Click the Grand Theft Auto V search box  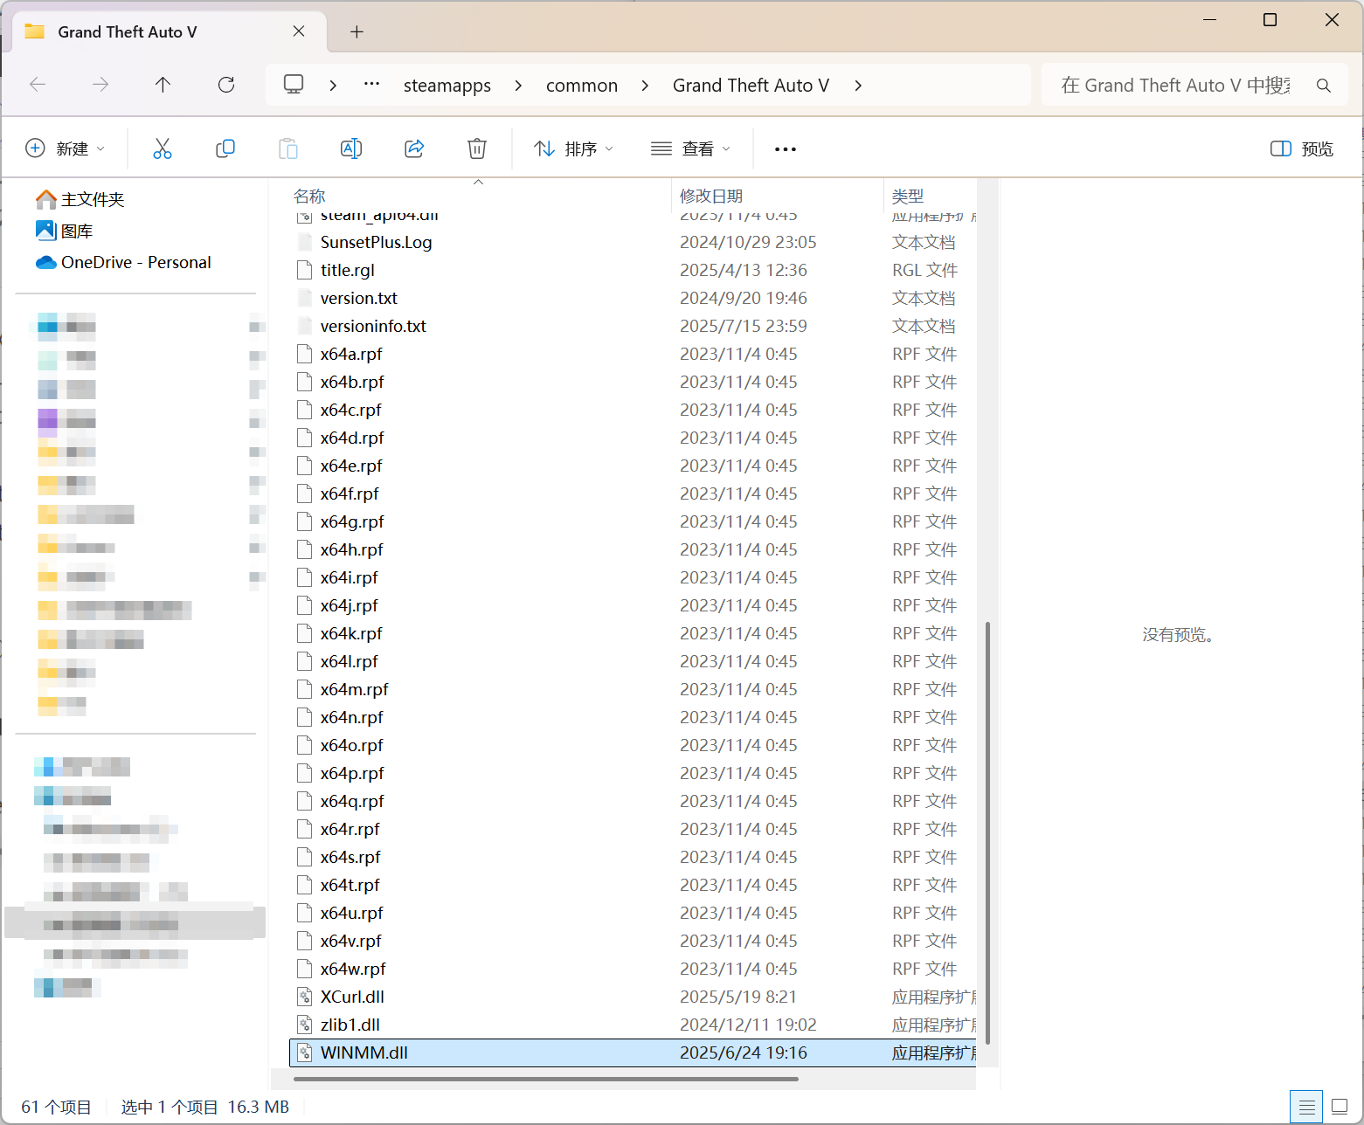point(1175,86)
